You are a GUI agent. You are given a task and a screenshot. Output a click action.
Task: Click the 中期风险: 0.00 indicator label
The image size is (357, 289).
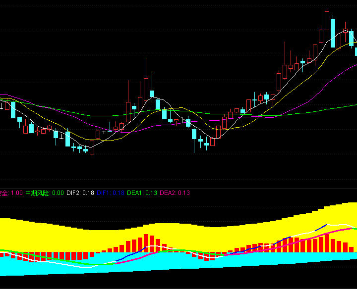pyautogui.click(x=45, y=193)
